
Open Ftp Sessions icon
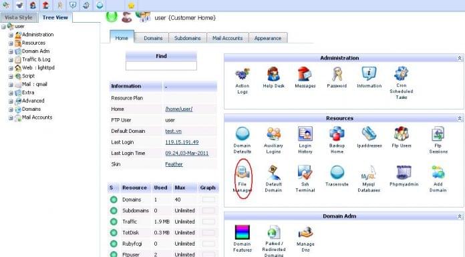click(438, 134)
